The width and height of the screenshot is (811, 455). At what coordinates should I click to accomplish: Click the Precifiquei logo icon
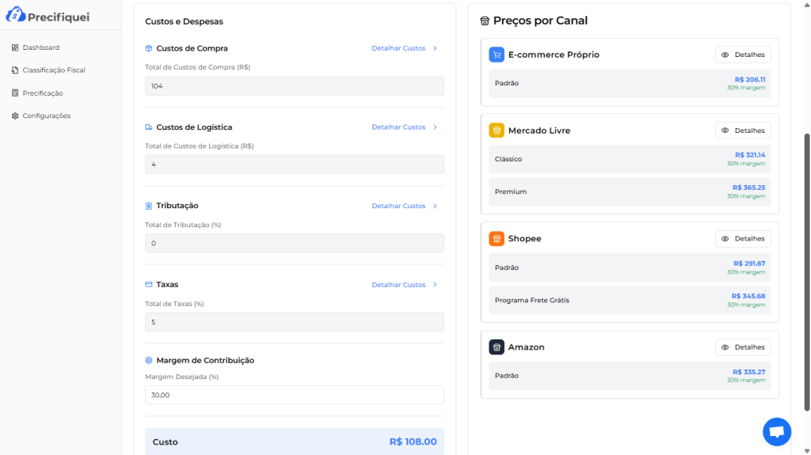(16, 14)
